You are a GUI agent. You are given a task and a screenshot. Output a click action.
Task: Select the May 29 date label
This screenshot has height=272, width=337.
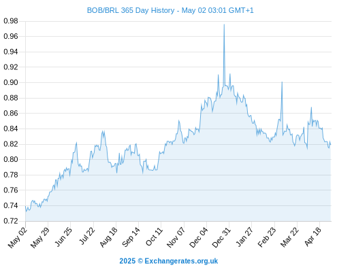coord(40,237)
